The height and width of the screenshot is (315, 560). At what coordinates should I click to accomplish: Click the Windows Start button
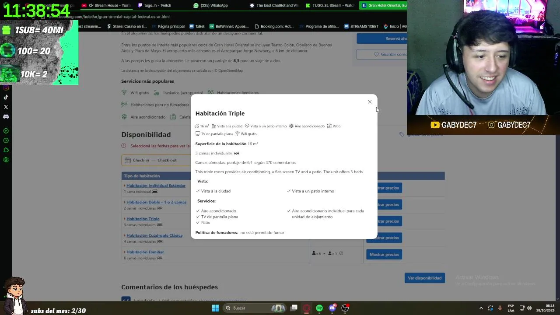click(215, 308)
